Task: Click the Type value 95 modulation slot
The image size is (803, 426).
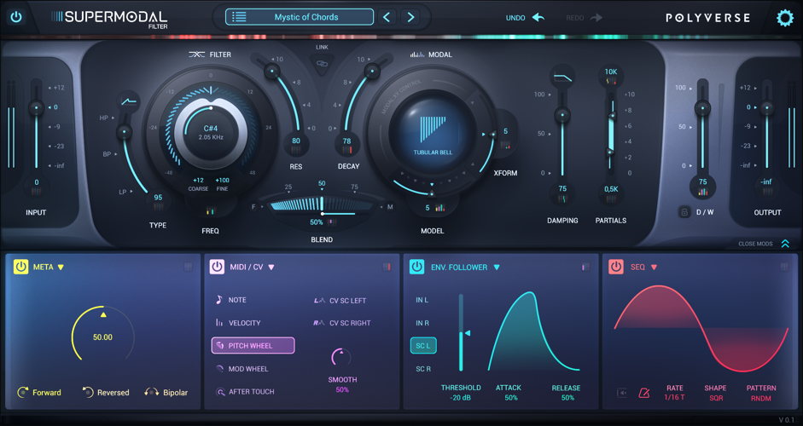Action: (x=158, y=200)
